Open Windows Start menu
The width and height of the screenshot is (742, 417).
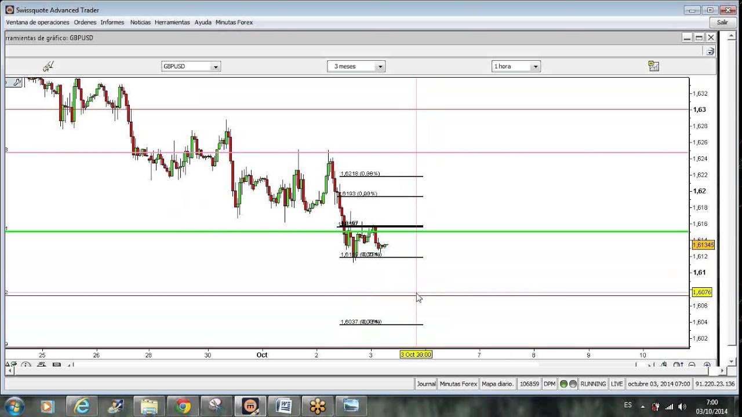tap(13, 406)
